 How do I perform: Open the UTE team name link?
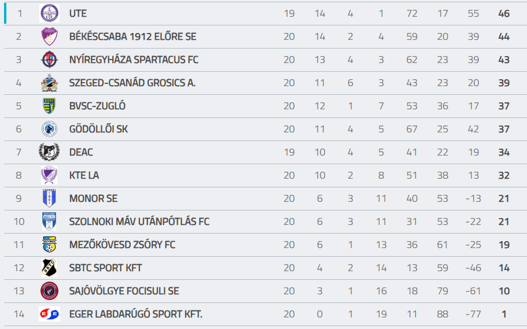click(x=78, y=13)
